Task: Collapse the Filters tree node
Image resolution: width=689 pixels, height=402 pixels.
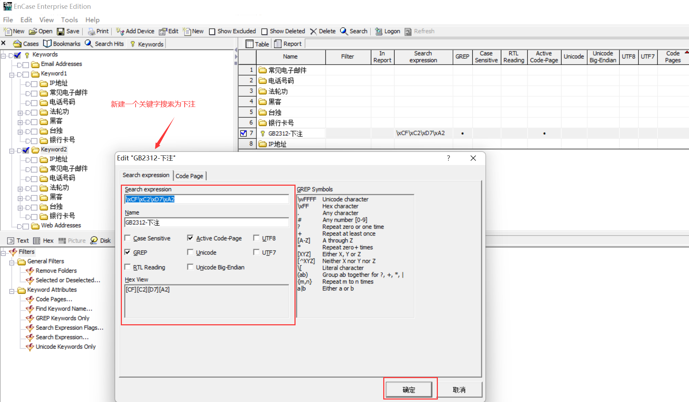Action: 3,253
